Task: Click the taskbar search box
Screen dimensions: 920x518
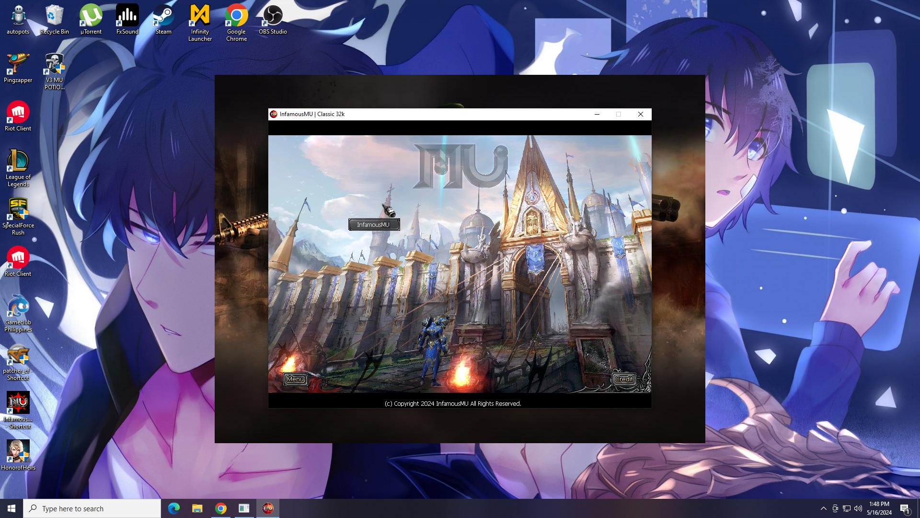Action: (92, 508)
